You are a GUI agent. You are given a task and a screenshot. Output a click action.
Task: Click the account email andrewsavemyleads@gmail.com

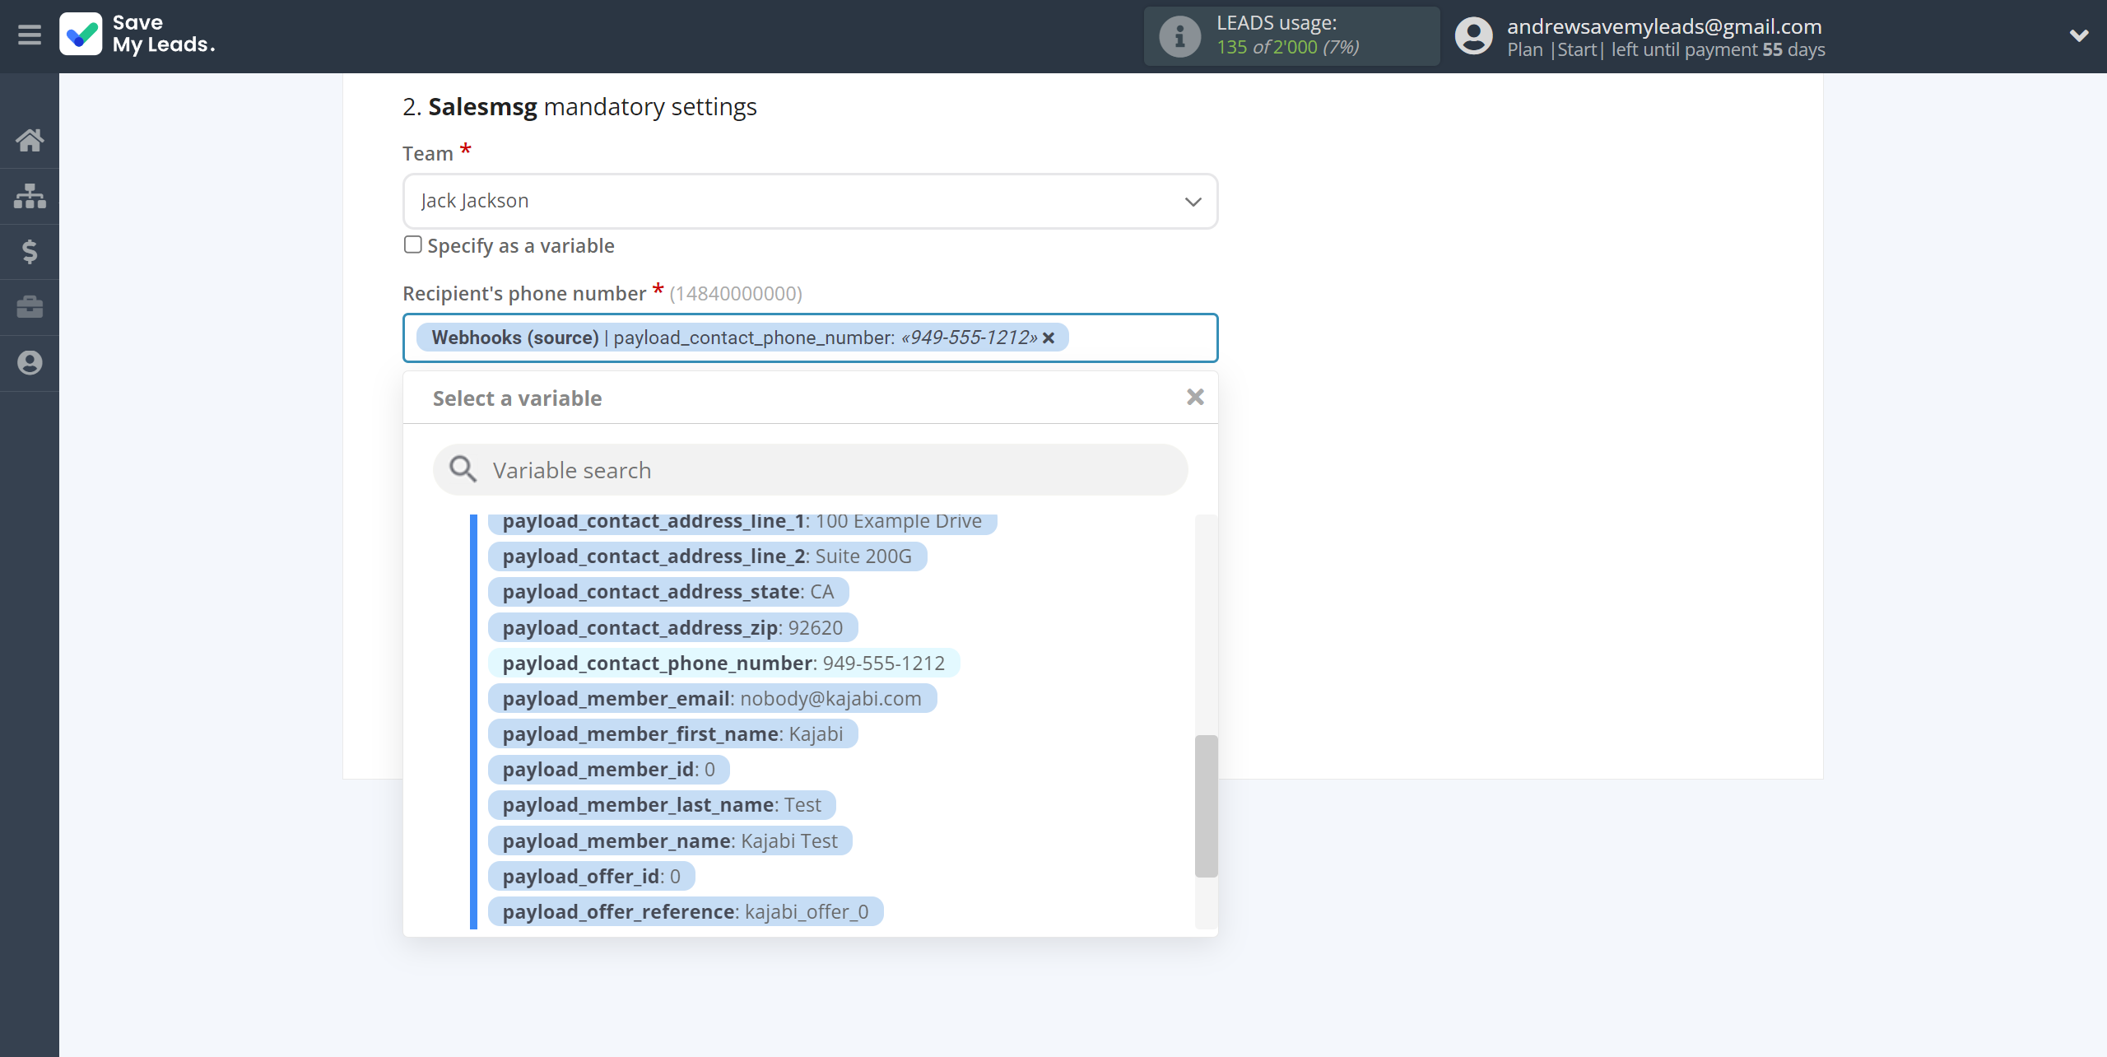[x=1664, y=26]
